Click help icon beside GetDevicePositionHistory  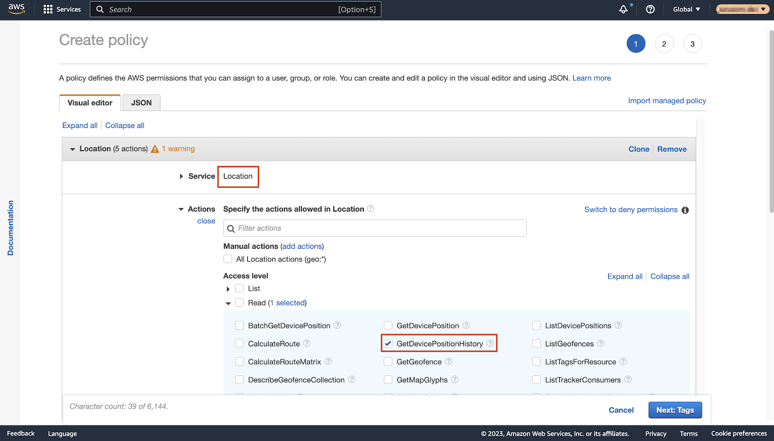coord(490,343)
